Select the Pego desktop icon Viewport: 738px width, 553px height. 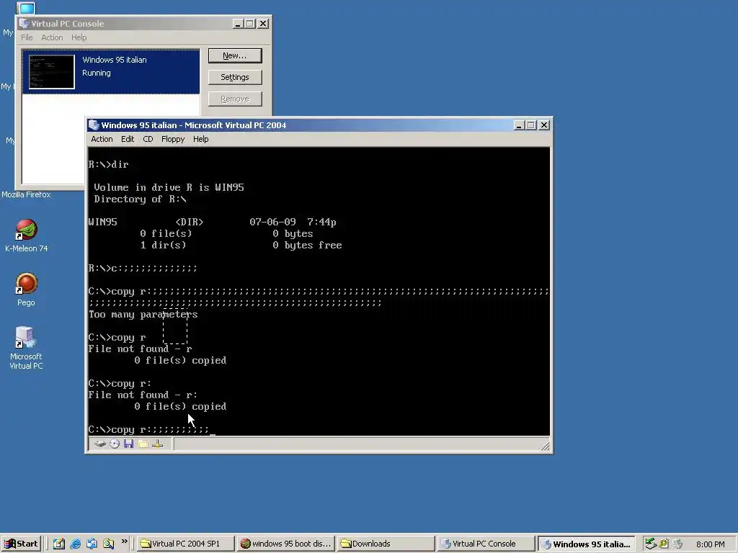(26, 289)
